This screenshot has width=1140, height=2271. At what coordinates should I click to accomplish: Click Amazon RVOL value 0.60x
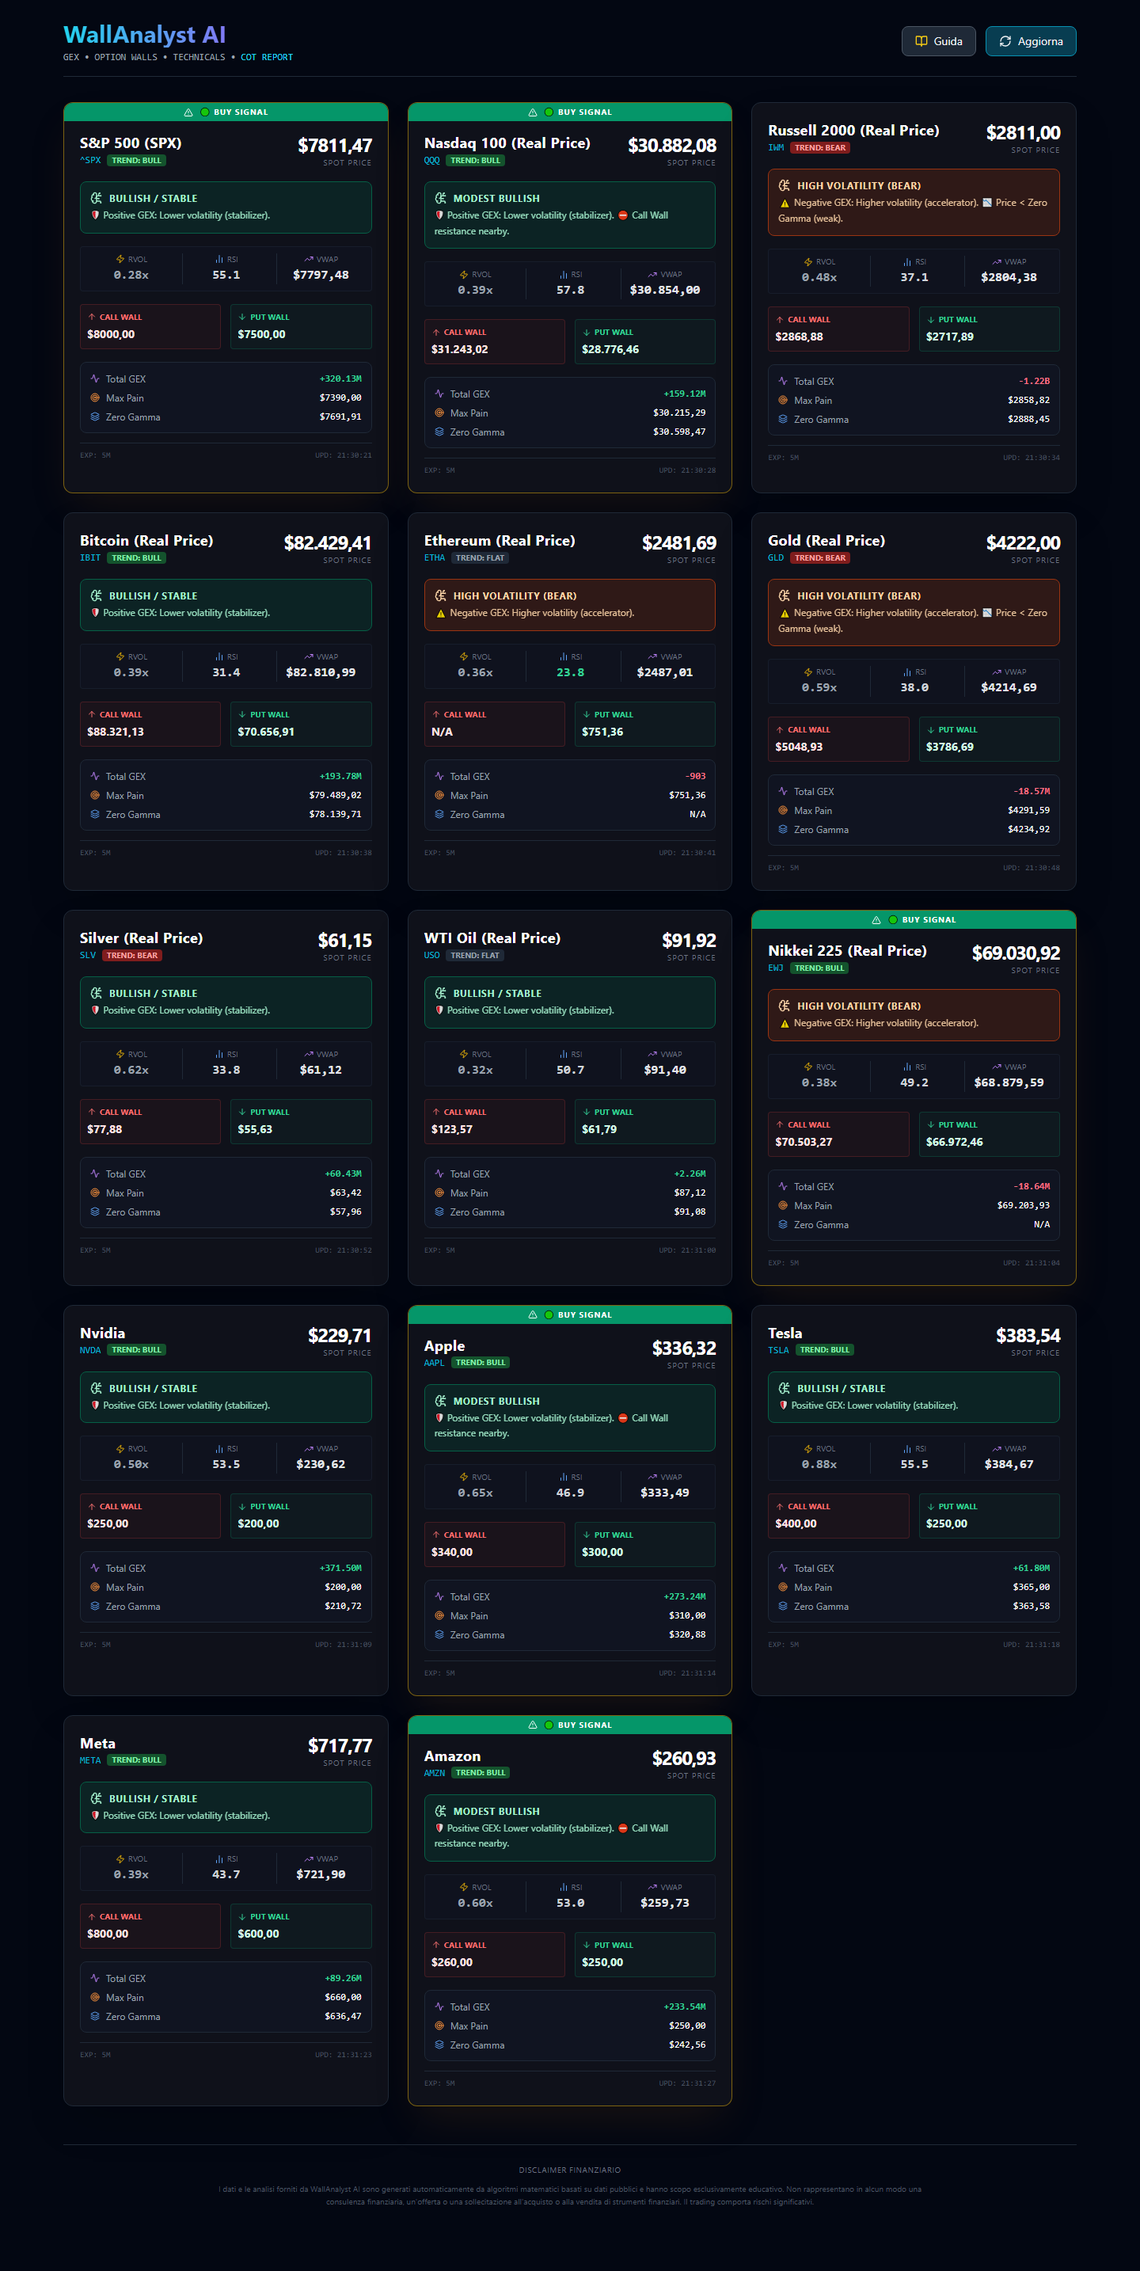pos(475,1903)
